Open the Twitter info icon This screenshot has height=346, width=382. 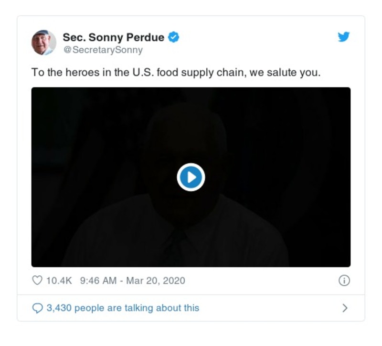(x=344, y=281)
